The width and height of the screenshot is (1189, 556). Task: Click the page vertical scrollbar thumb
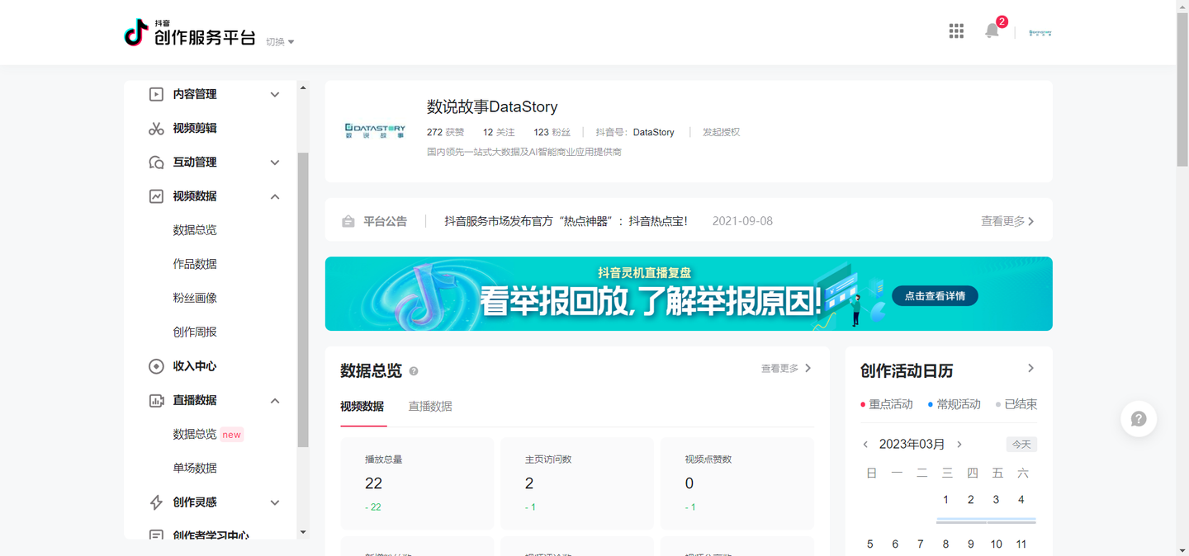point(1182,89)
